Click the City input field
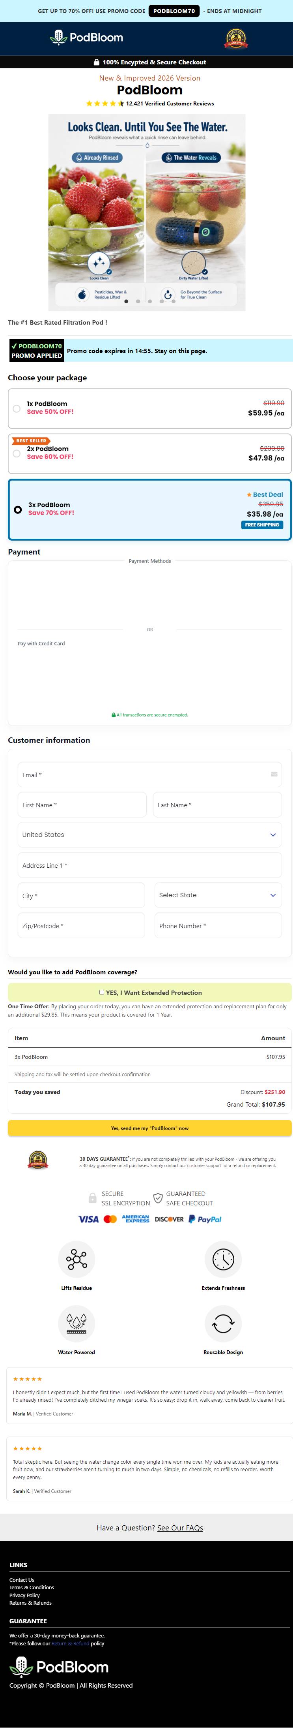 coord(81,895)
